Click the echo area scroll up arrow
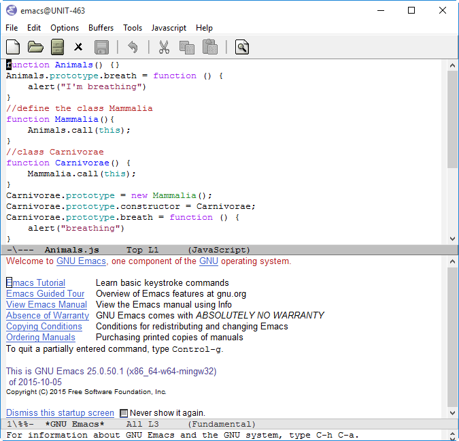This screenshot has width=459, height=441. [x=452, y=433]
